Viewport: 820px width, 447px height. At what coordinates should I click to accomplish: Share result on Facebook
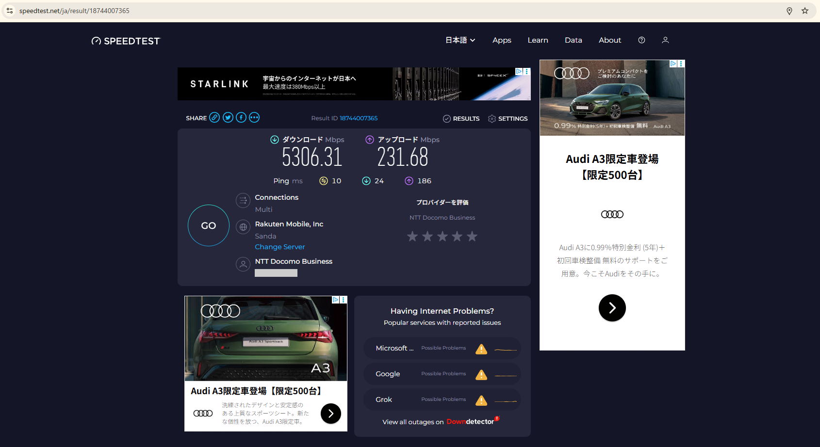tap(241, 118)
